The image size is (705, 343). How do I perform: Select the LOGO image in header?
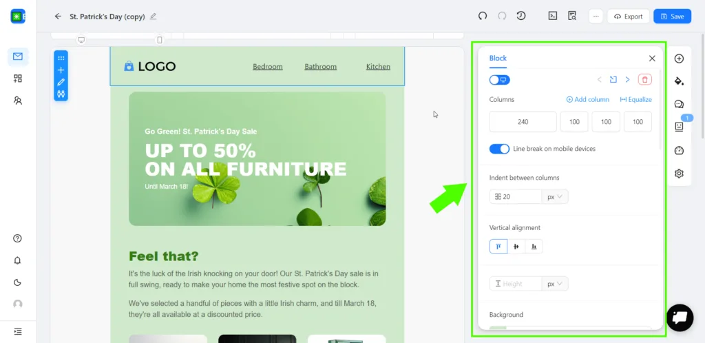pos(149,67)
